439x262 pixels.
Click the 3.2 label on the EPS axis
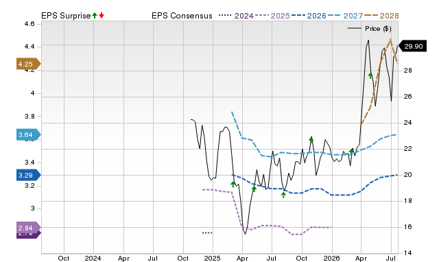coord(29,186)
